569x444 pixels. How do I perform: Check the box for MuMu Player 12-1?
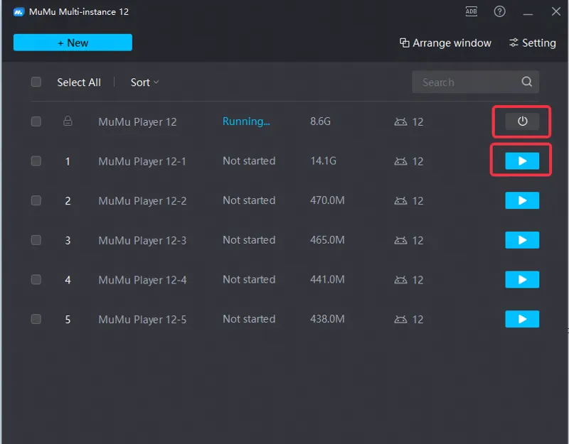click(36, 161)
